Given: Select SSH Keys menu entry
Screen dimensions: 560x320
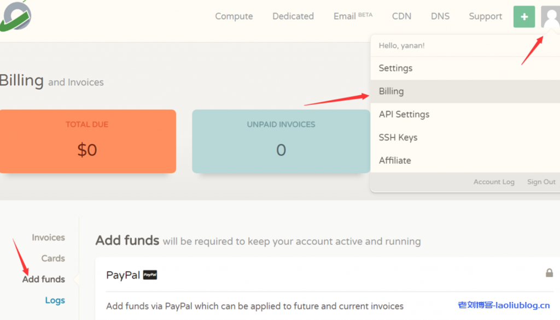Looking at the screenshot, I should coord(398,137).
